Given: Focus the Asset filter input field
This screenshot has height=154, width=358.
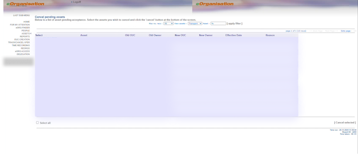Looking at the screenshot, I should pos(218,24).
